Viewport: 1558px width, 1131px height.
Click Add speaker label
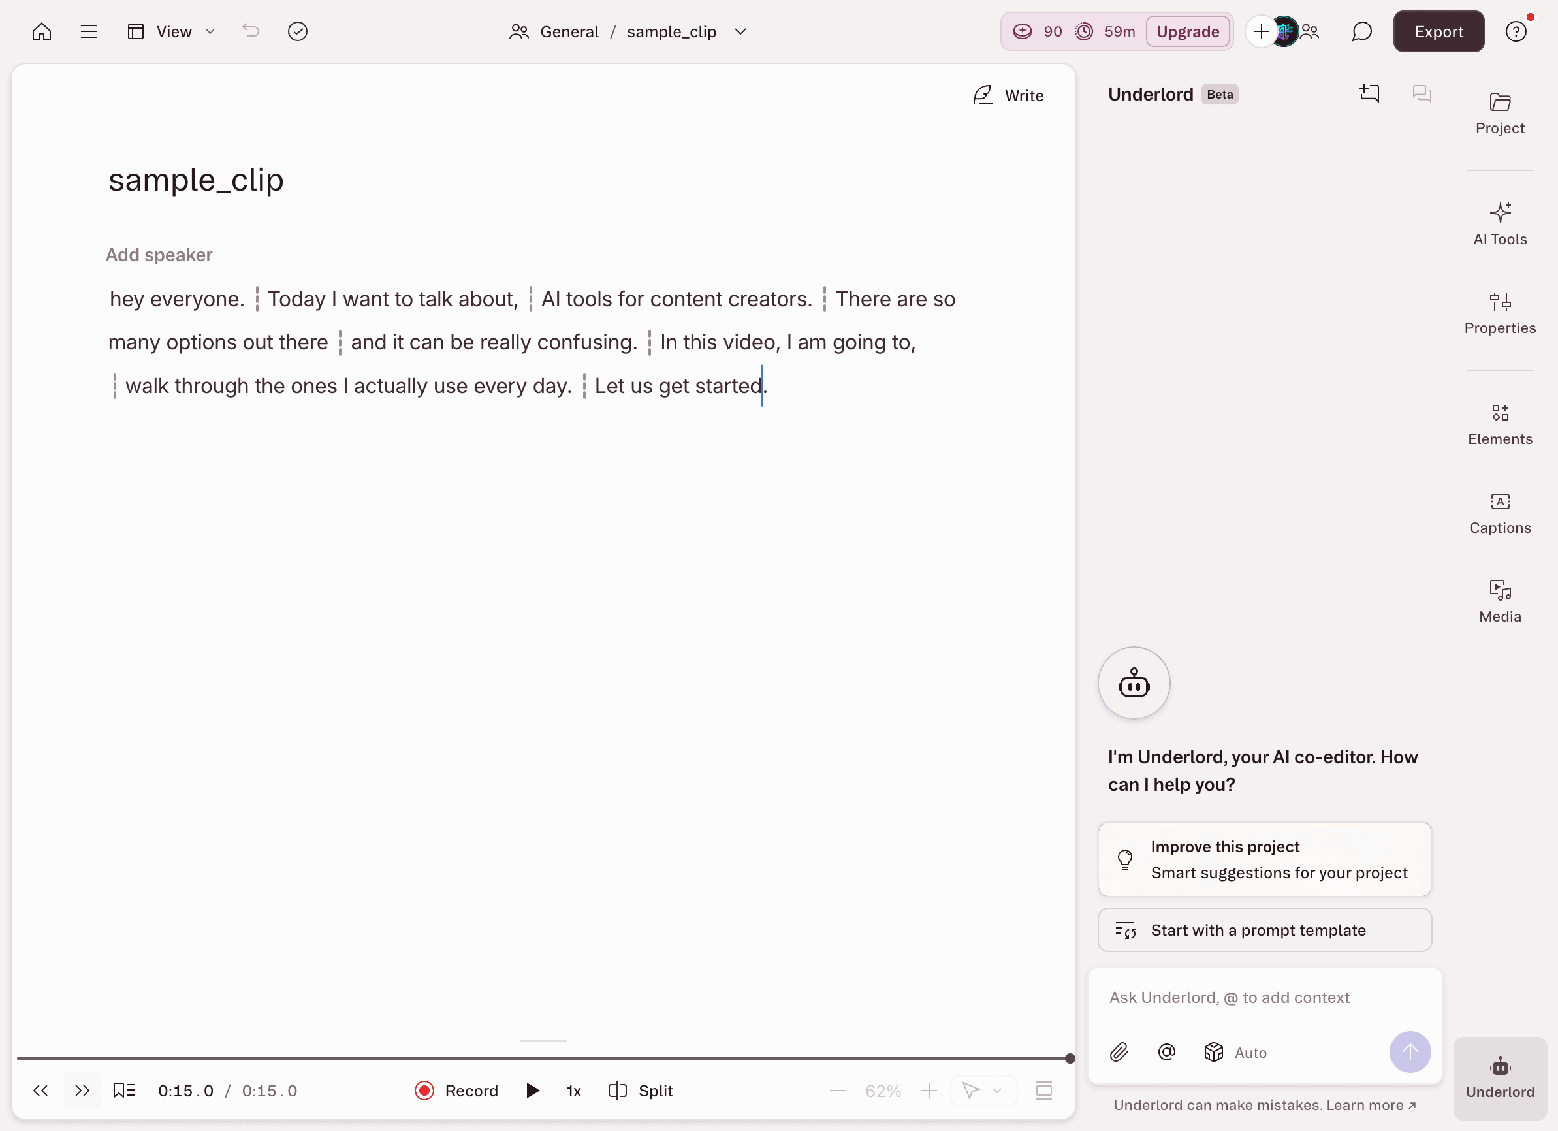pyautogui.click(x=159, y=255)
